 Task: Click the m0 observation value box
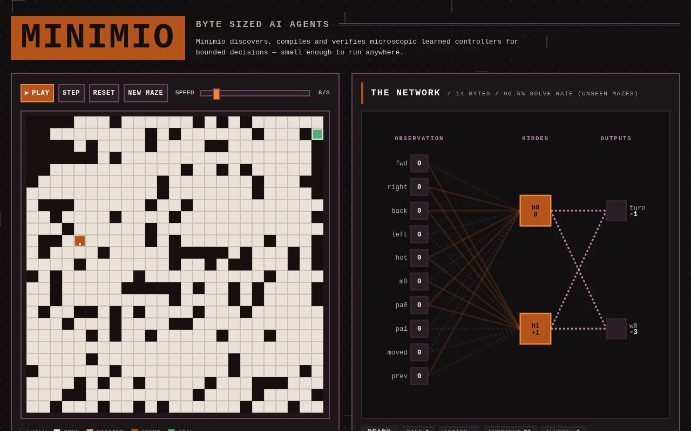click(419, 281)
